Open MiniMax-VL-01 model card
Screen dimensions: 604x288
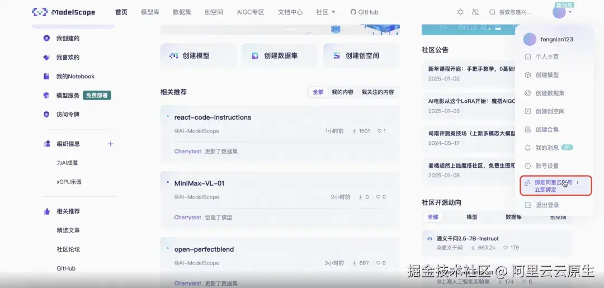coord(280,200)
